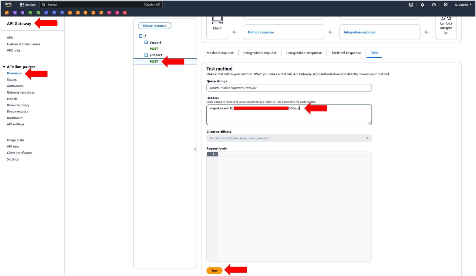Open the blue bucket shortcut in favorites bar
This screenshot has width=476, height=276.
[x=54, y=13]
